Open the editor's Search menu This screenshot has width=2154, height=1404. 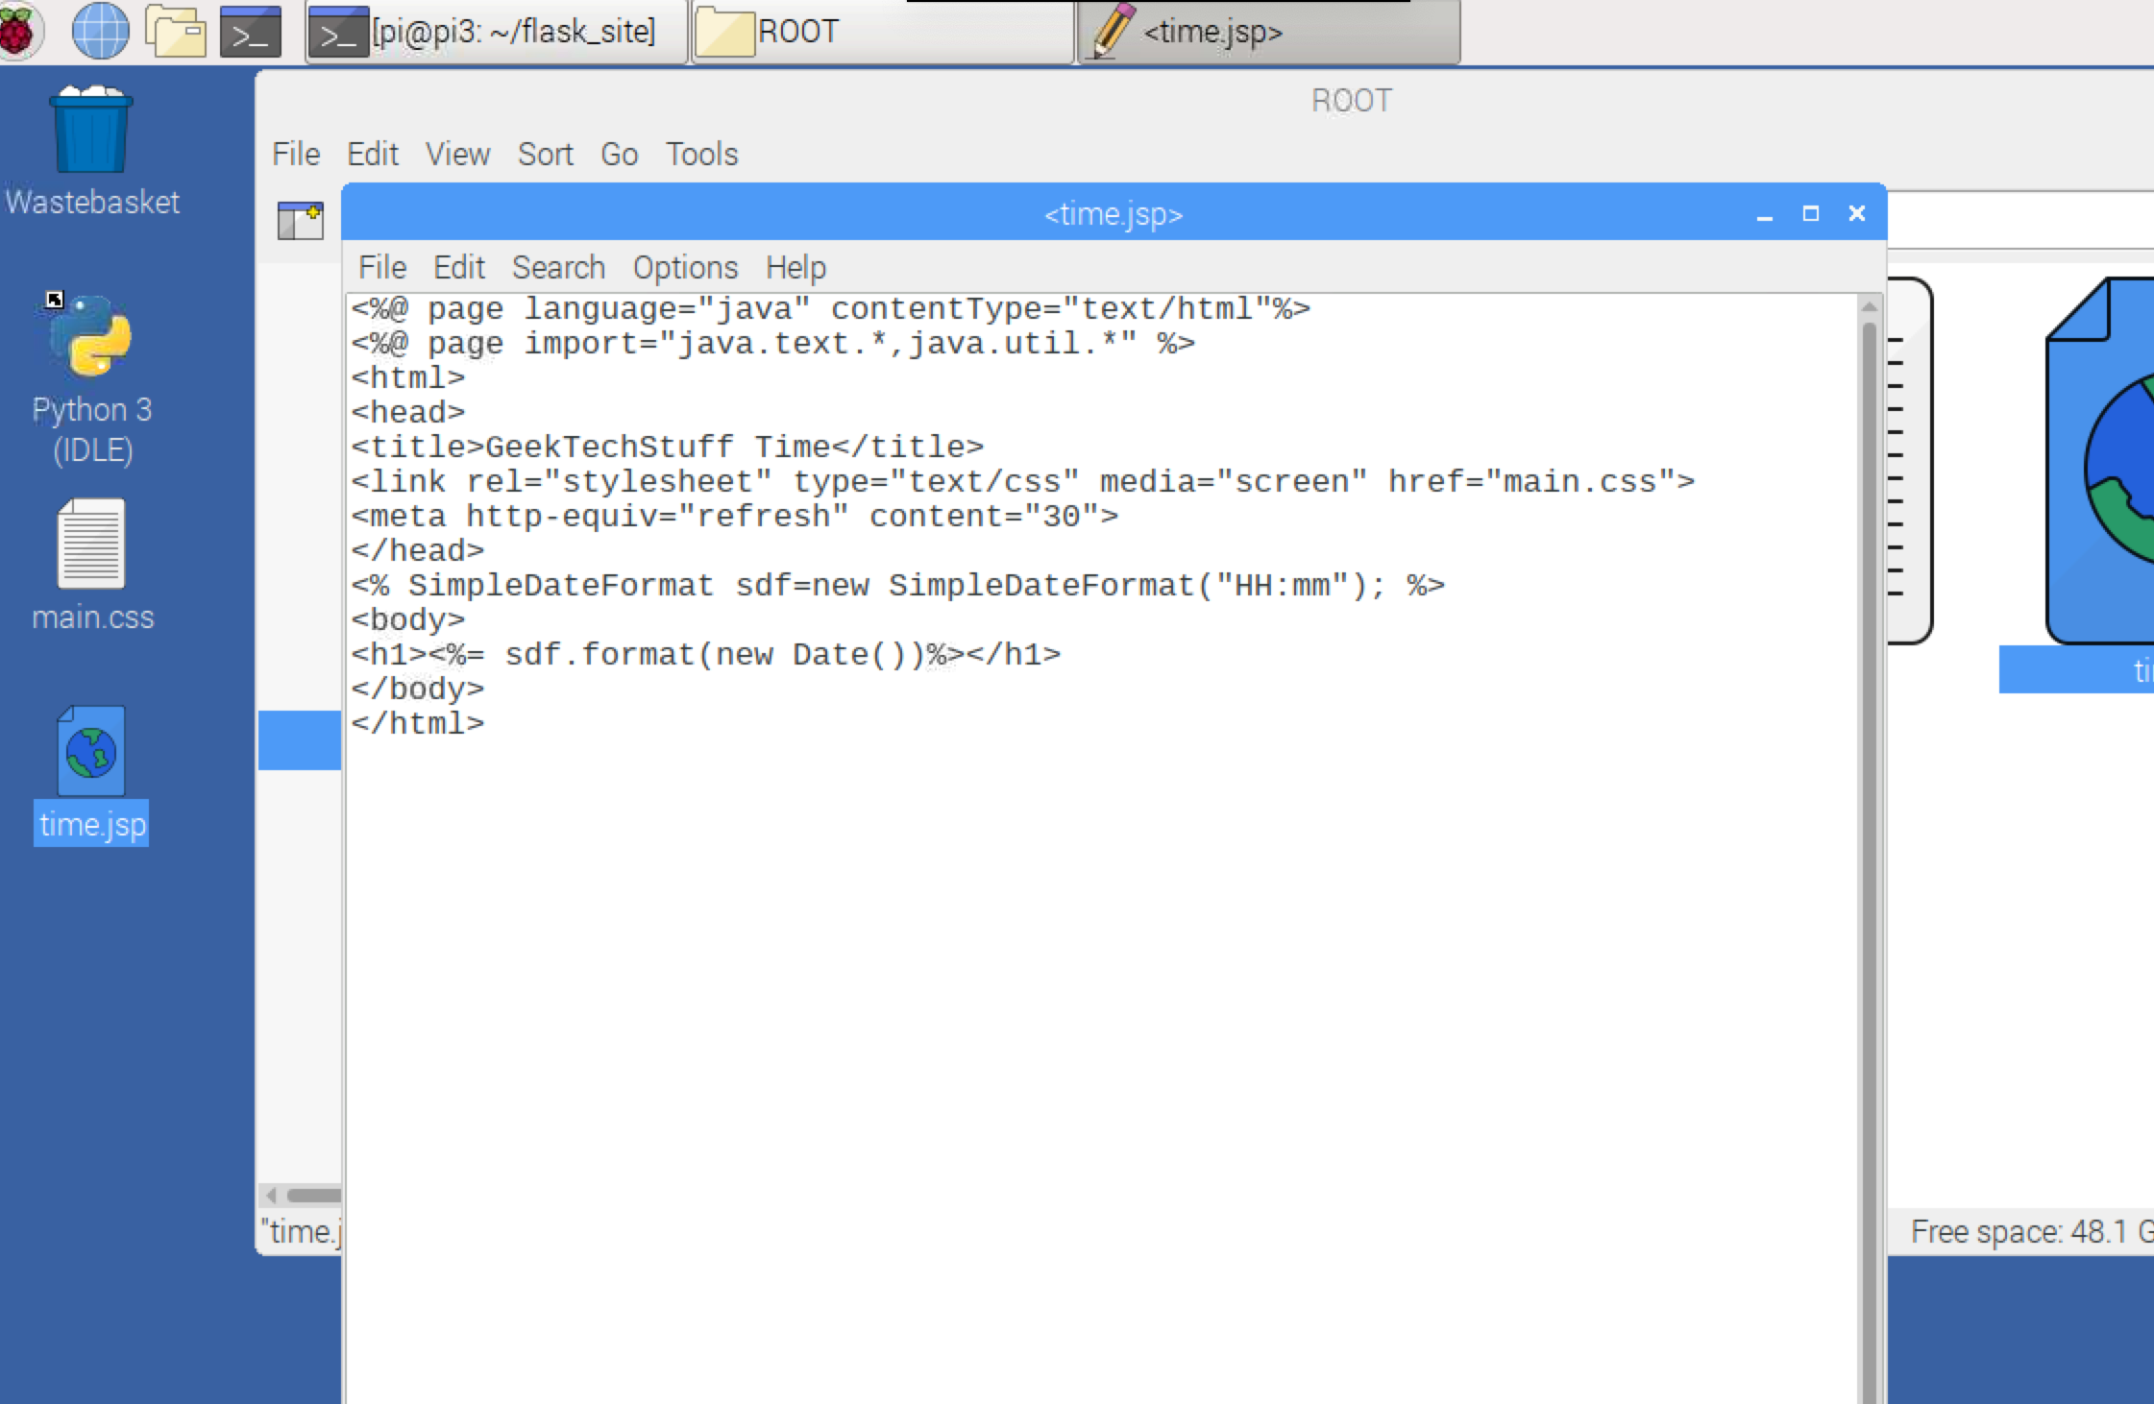click(558, 267)
